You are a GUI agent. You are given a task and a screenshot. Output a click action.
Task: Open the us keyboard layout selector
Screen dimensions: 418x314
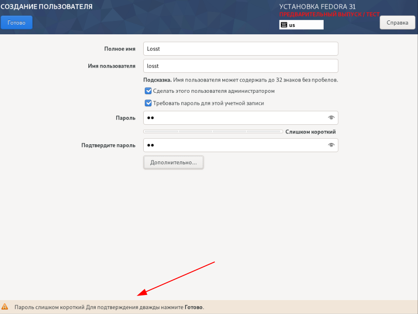pos(301,25)
